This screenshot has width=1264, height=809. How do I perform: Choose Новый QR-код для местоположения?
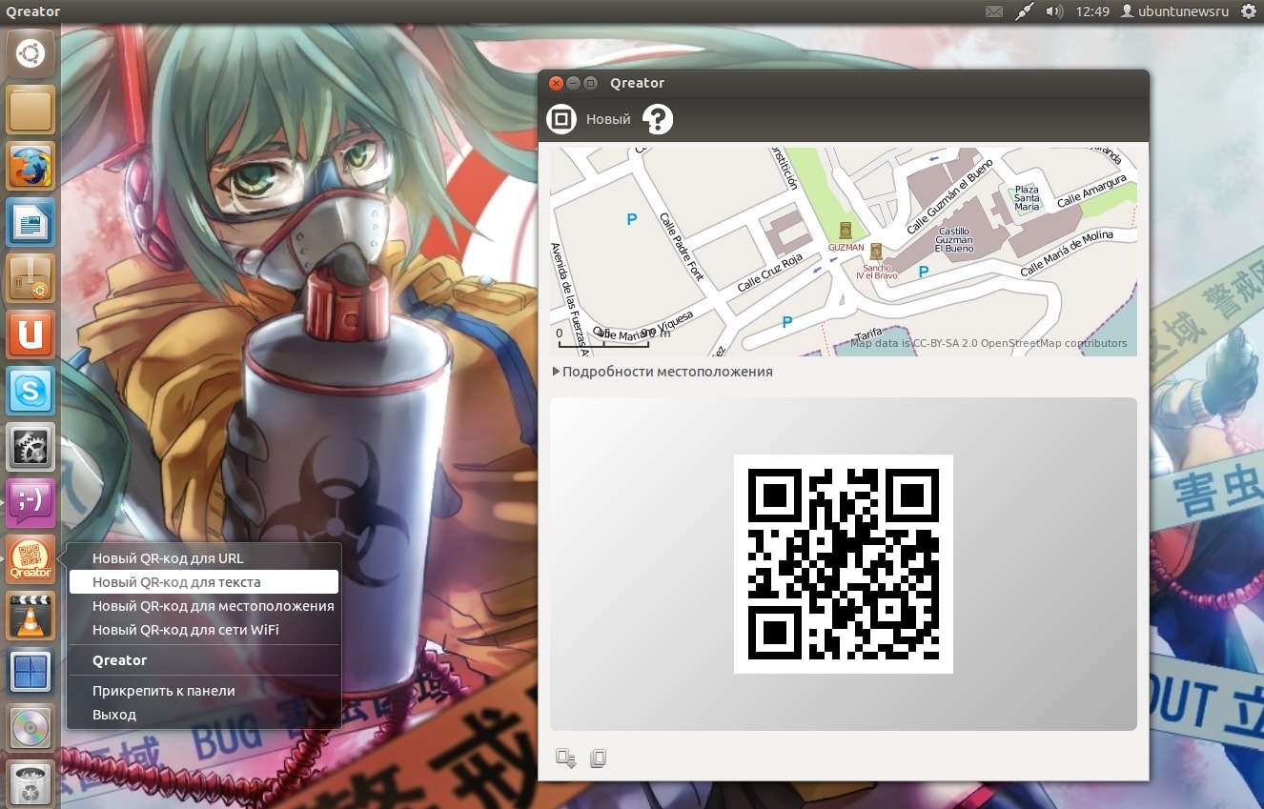[204, 606]
